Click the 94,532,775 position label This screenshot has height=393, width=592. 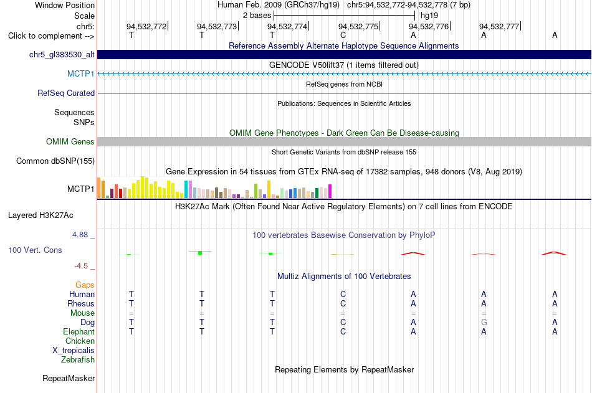coord(358,26)
